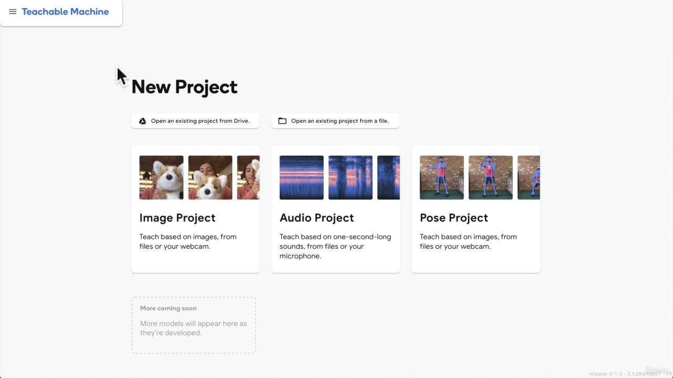The width and height of the screenshot is (673, 378).
Task: Open an existing project from Drive
Action: point(200,121)
